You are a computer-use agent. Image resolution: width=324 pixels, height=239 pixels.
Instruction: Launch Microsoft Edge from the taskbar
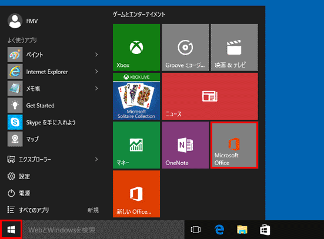pyautogui.click(x=219, y=230)
